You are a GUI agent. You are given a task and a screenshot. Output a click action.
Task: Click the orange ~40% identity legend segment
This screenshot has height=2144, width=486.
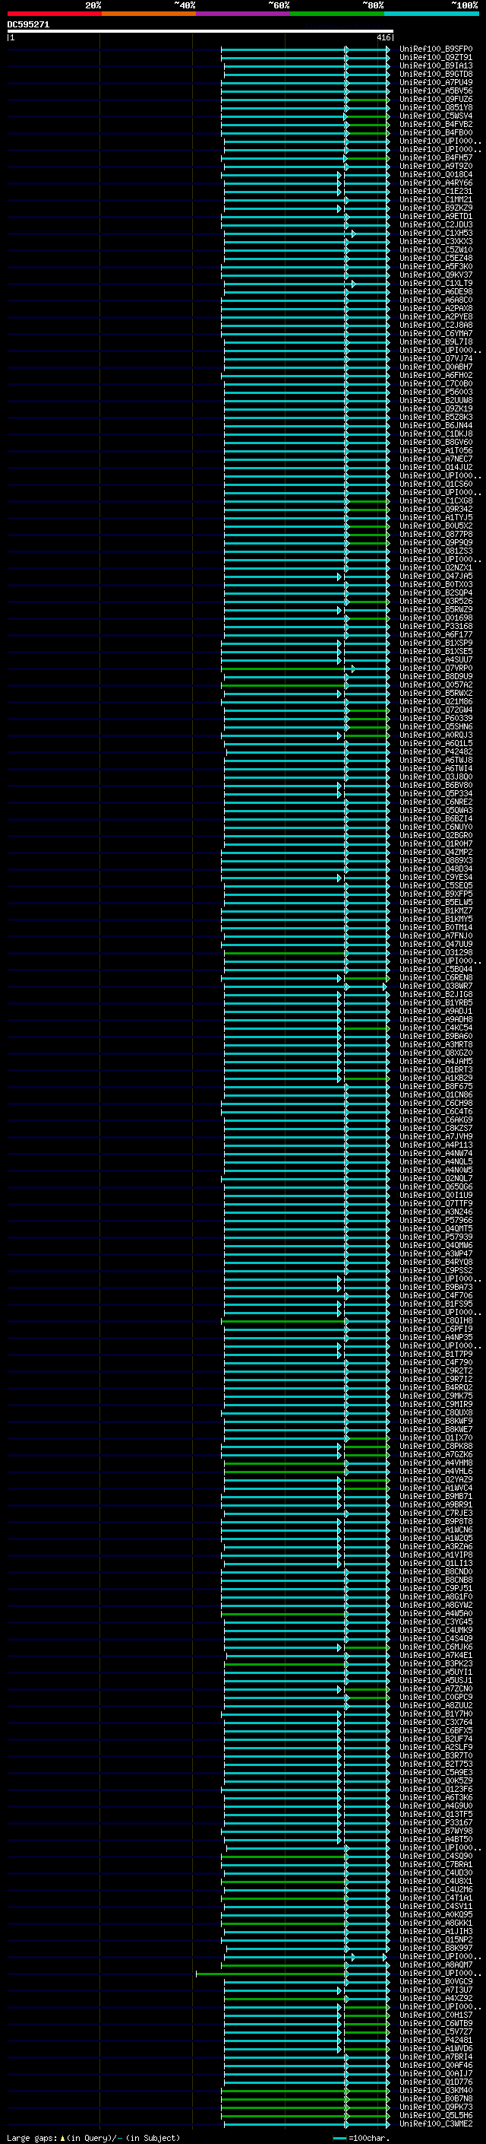[148, 14]
